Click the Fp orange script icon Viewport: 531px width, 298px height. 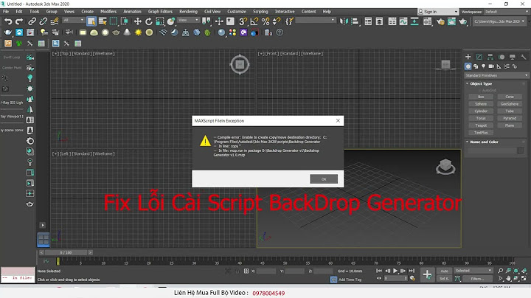coord(8,44)
